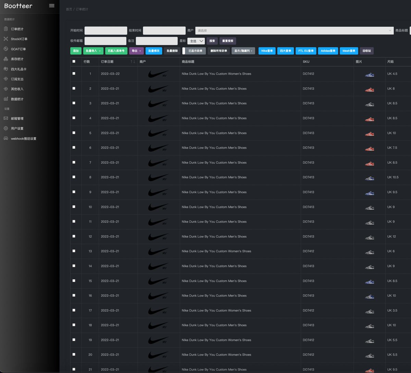This screenshot has height=373, width=411.
Task: Click the 删除所有砍单 button
Action: coord(219,51)
